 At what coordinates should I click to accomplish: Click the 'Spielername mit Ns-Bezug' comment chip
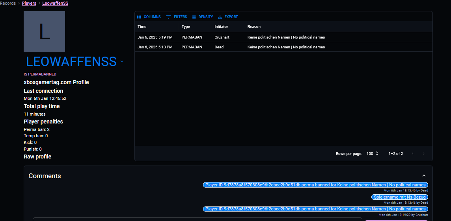tap(399, 197)
